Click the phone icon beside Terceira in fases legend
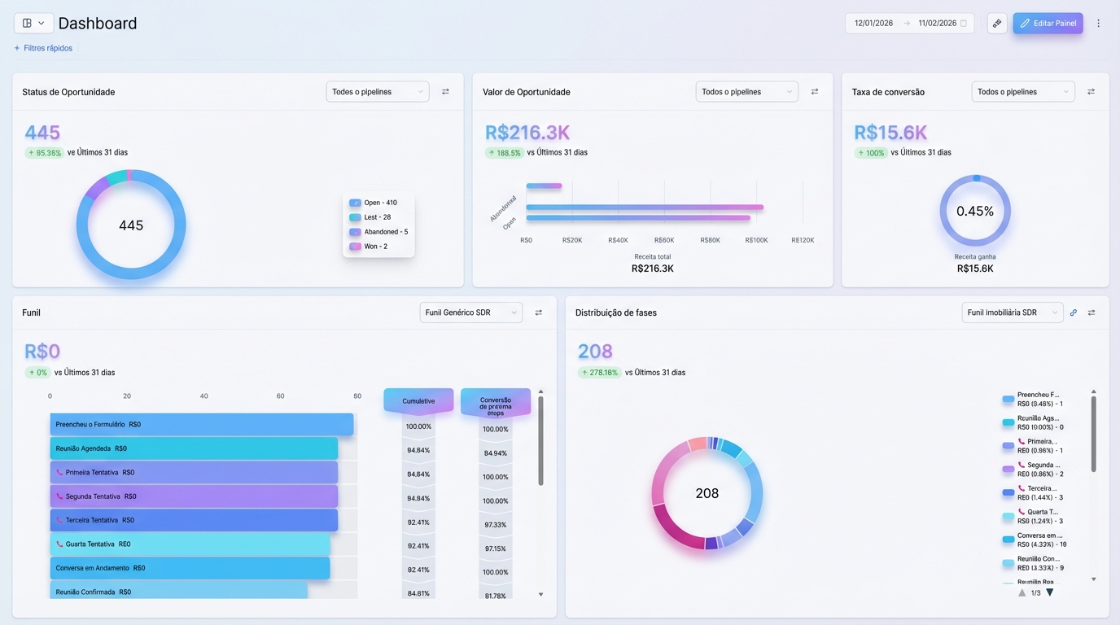 [x=1022, y=488]
